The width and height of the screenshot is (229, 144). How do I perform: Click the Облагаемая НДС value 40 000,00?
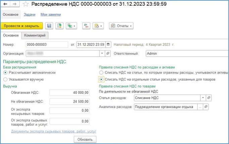pyautogui.click(x=70, y=93)
